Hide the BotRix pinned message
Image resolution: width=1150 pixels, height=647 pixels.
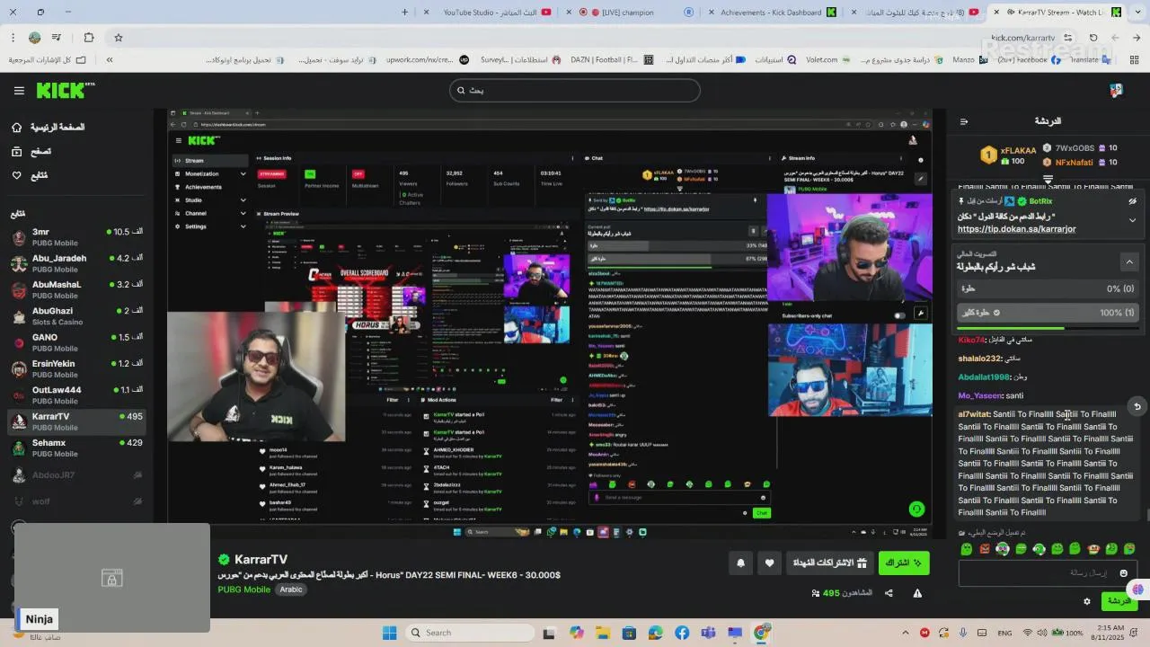point(1133,201)
